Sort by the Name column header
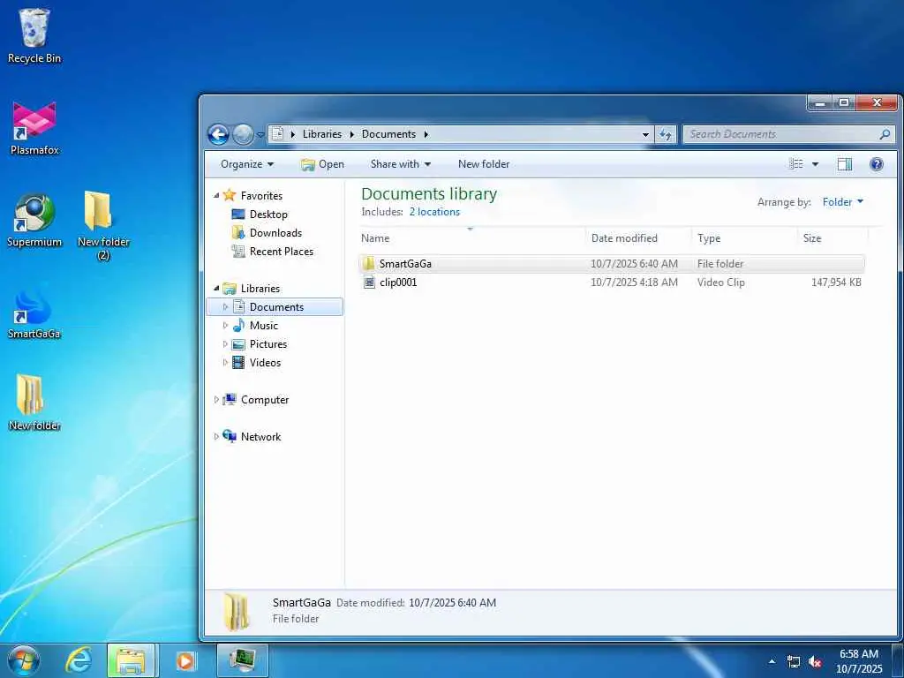This screenshot has height=678, width=904. (471, 238)
